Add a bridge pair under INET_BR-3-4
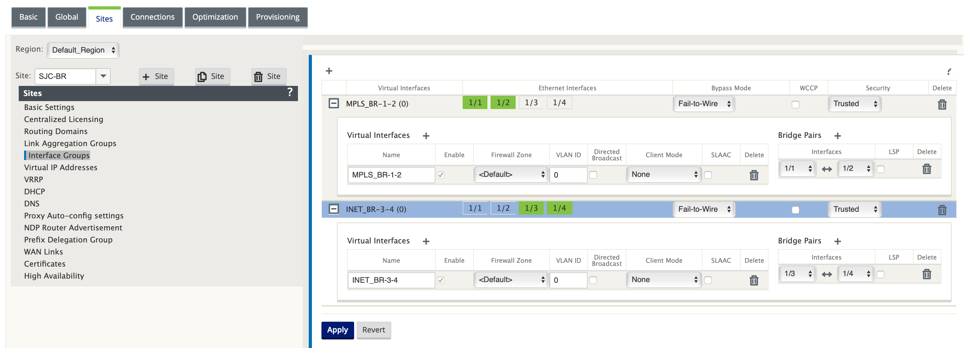This screenshot has height=348, width=964. click(837, 241)
